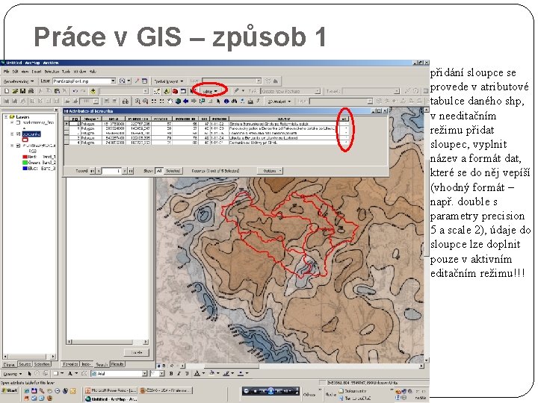Click the Fixed Zoom Out arrows icon
Image resolution: width=538 pixels, height=403 pixels.
pyautogui.click(x=161, y=101)
